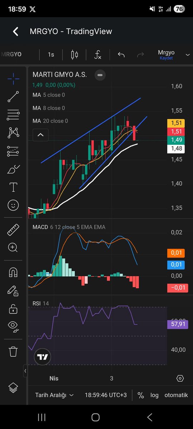This screenshot has height=429, width=193.
Task: Click the white 1,48 price label
Action: 176,149
